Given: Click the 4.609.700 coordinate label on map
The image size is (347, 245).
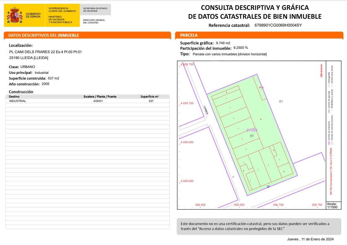Looking at the screenshot, I should pyautogui.click(x=187, y=103).
